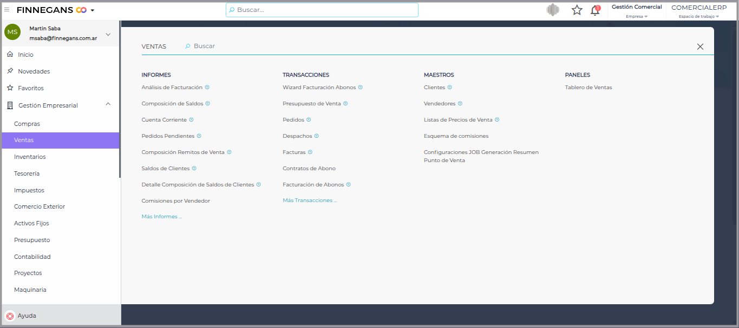Click help icon next to Listas de Precios de Venta
Viewport: 739px width, 328px height.
click(497, 119)
